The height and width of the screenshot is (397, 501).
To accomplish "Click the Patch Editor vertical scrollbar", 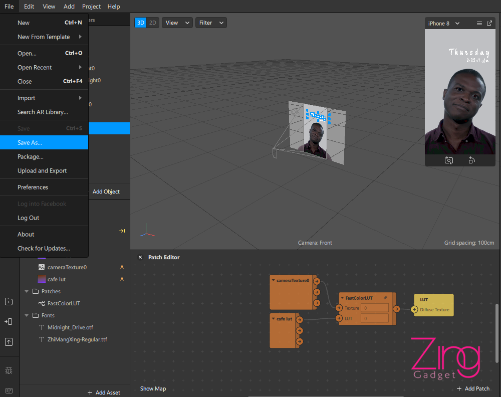I will point(497,333).
